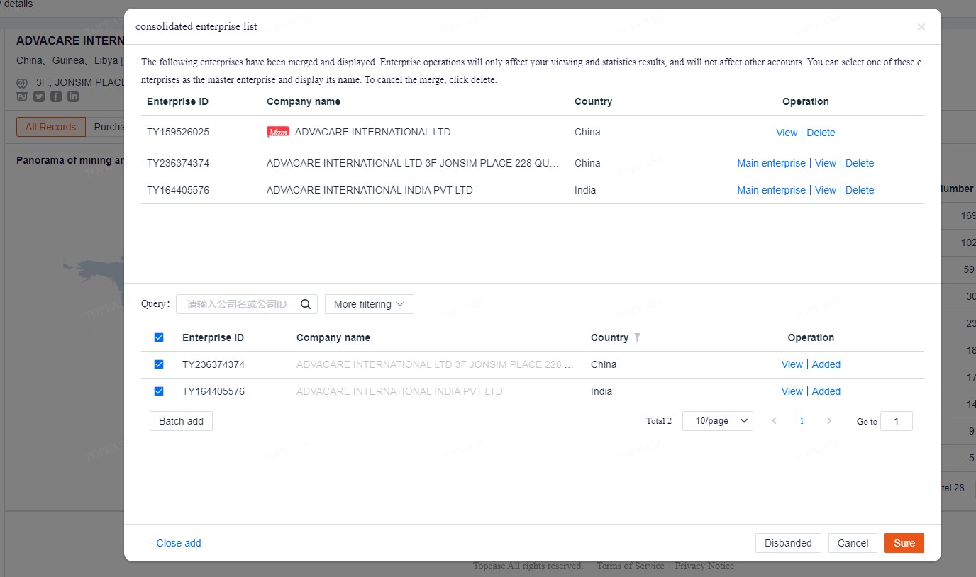Click Total 2 count text
976x577 pixels.
coord(659,421)
